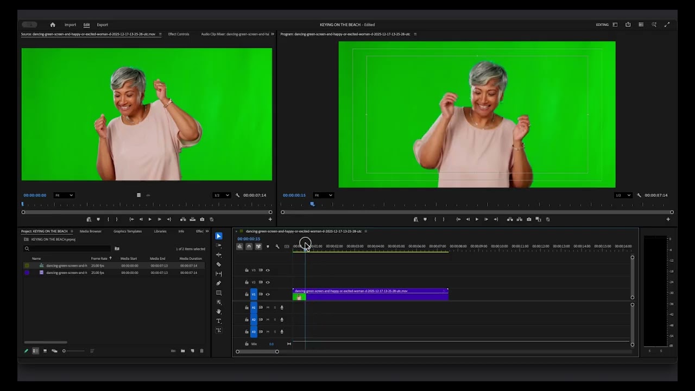Toggle full screen video in header
The height and width of the screenshot is (391, 695).
tap(667, 24)
